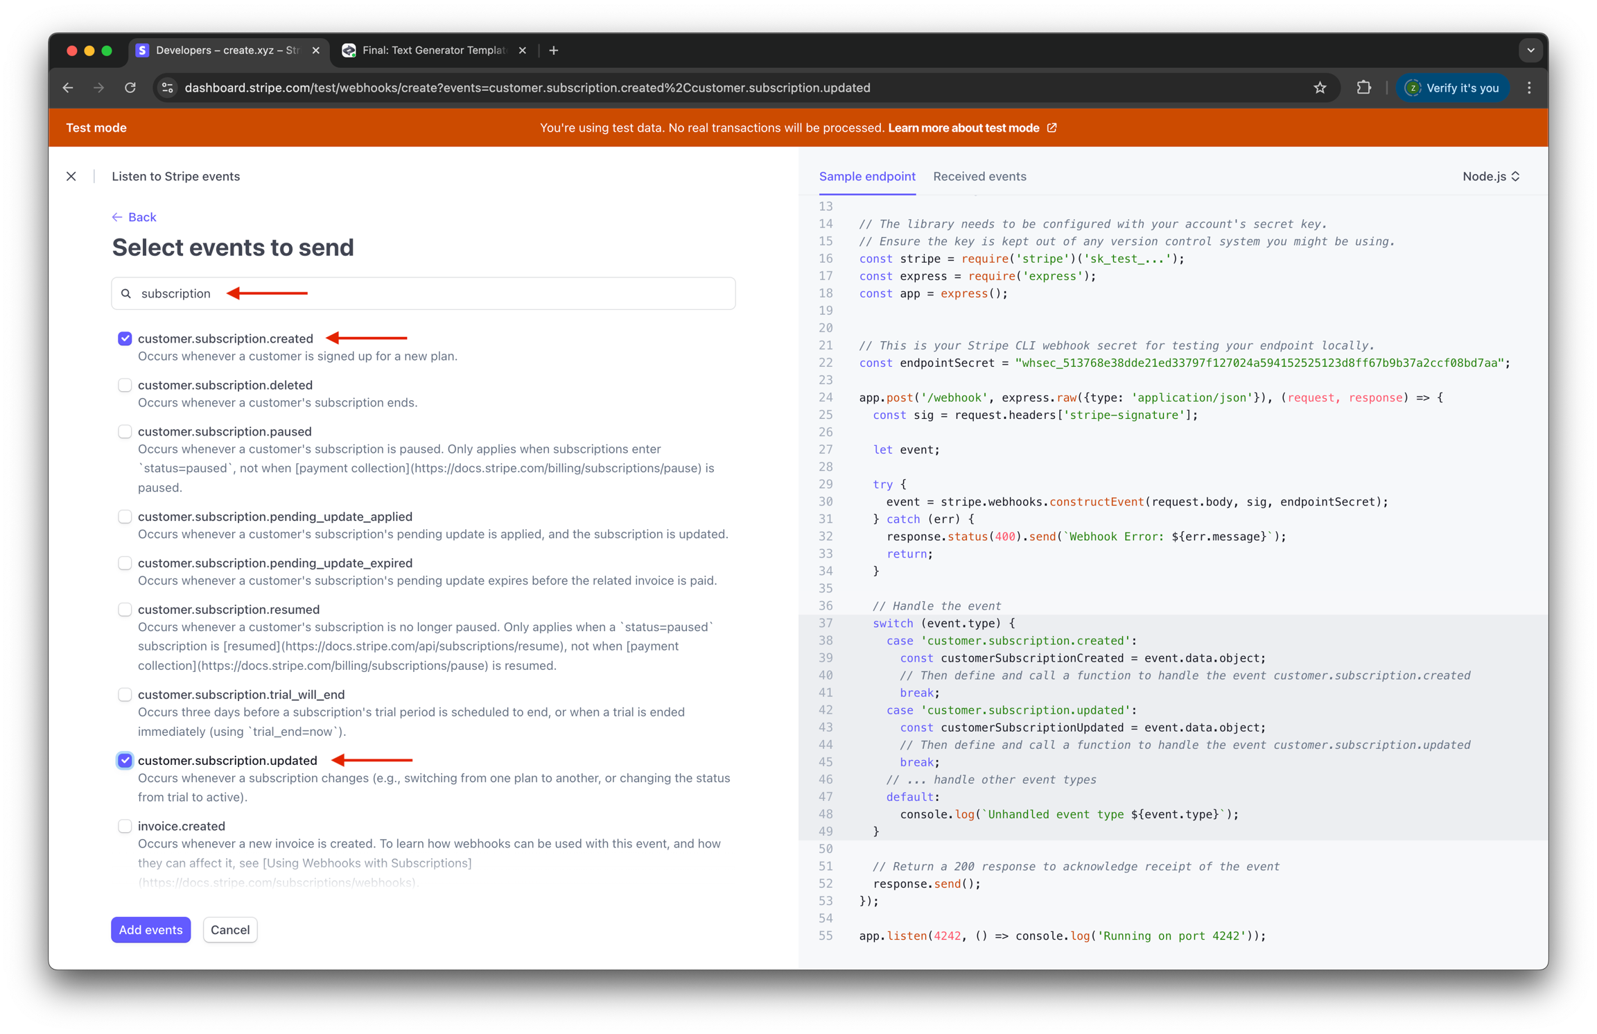Open the Verify it's you profile menu
The height and width of the screenshot is (1034, 1597).
[x=1452, y=88]
